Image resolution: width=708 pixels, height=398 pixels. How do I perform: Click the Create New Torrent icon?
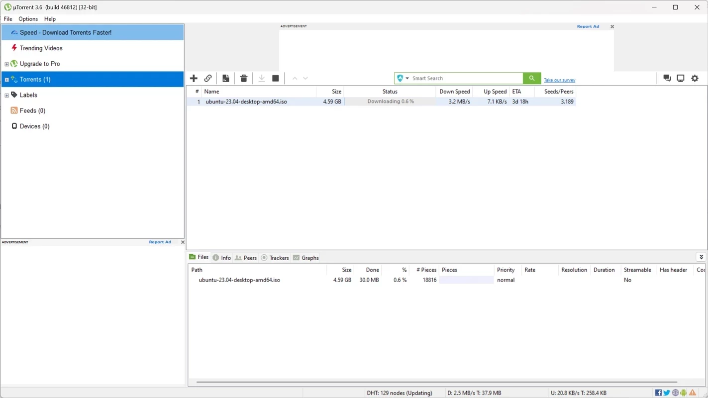click(226, 78)
